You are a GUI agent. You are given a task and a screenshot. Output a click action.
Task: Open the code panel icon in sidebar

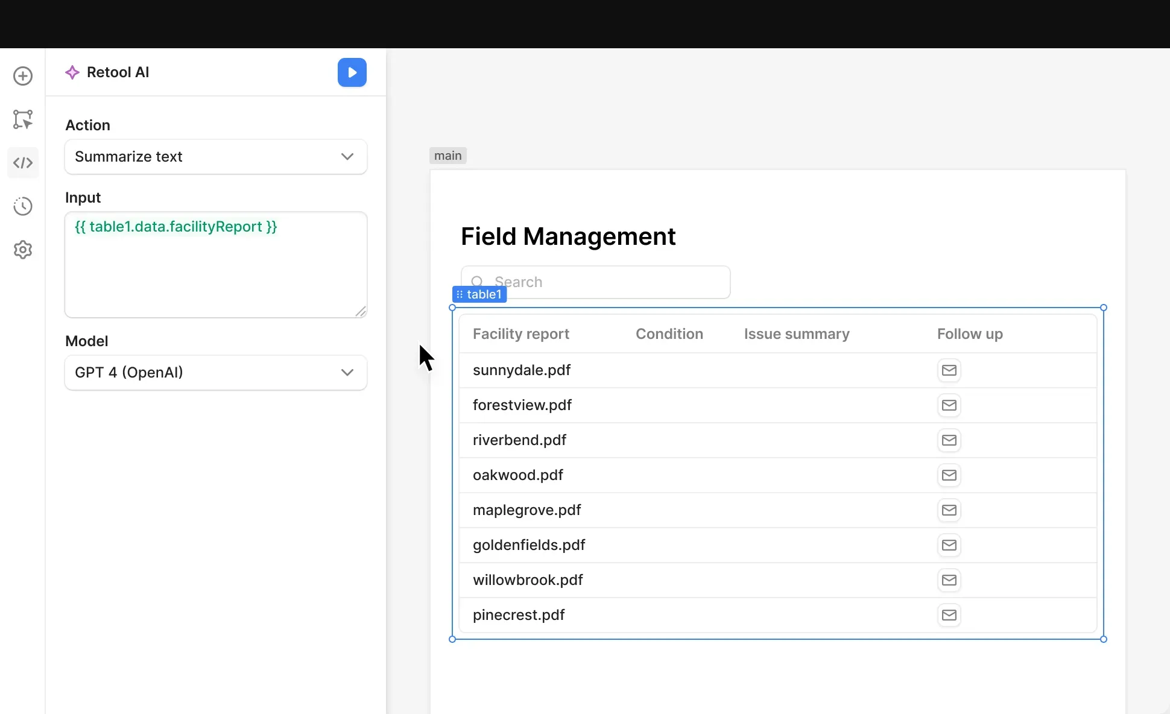23,163
